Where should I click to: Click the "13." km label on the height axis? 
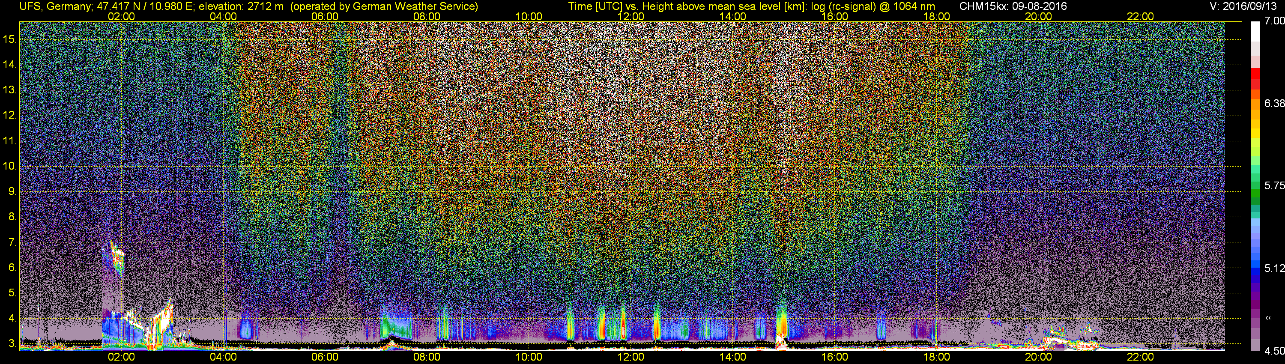pyautogui.click(x=10, y=90)
